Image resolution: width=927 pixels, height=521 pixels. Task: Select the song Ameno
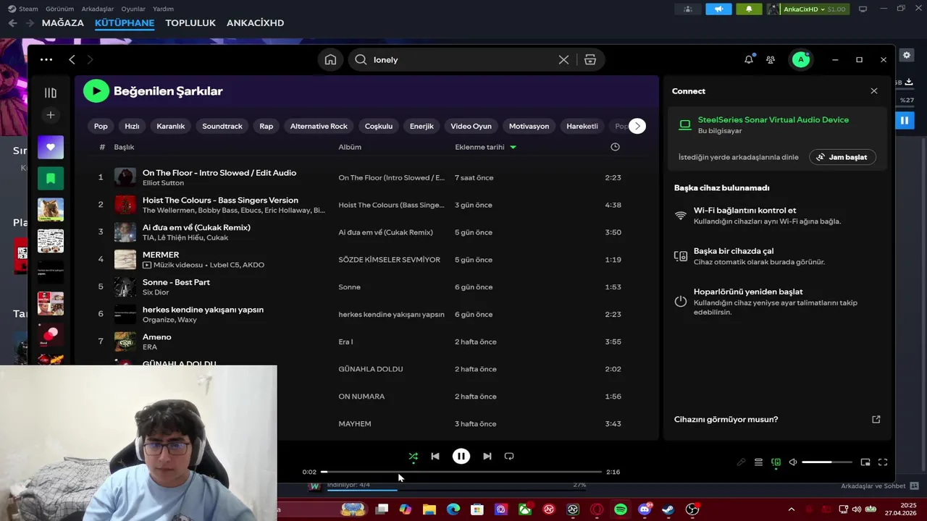(157, 337)
